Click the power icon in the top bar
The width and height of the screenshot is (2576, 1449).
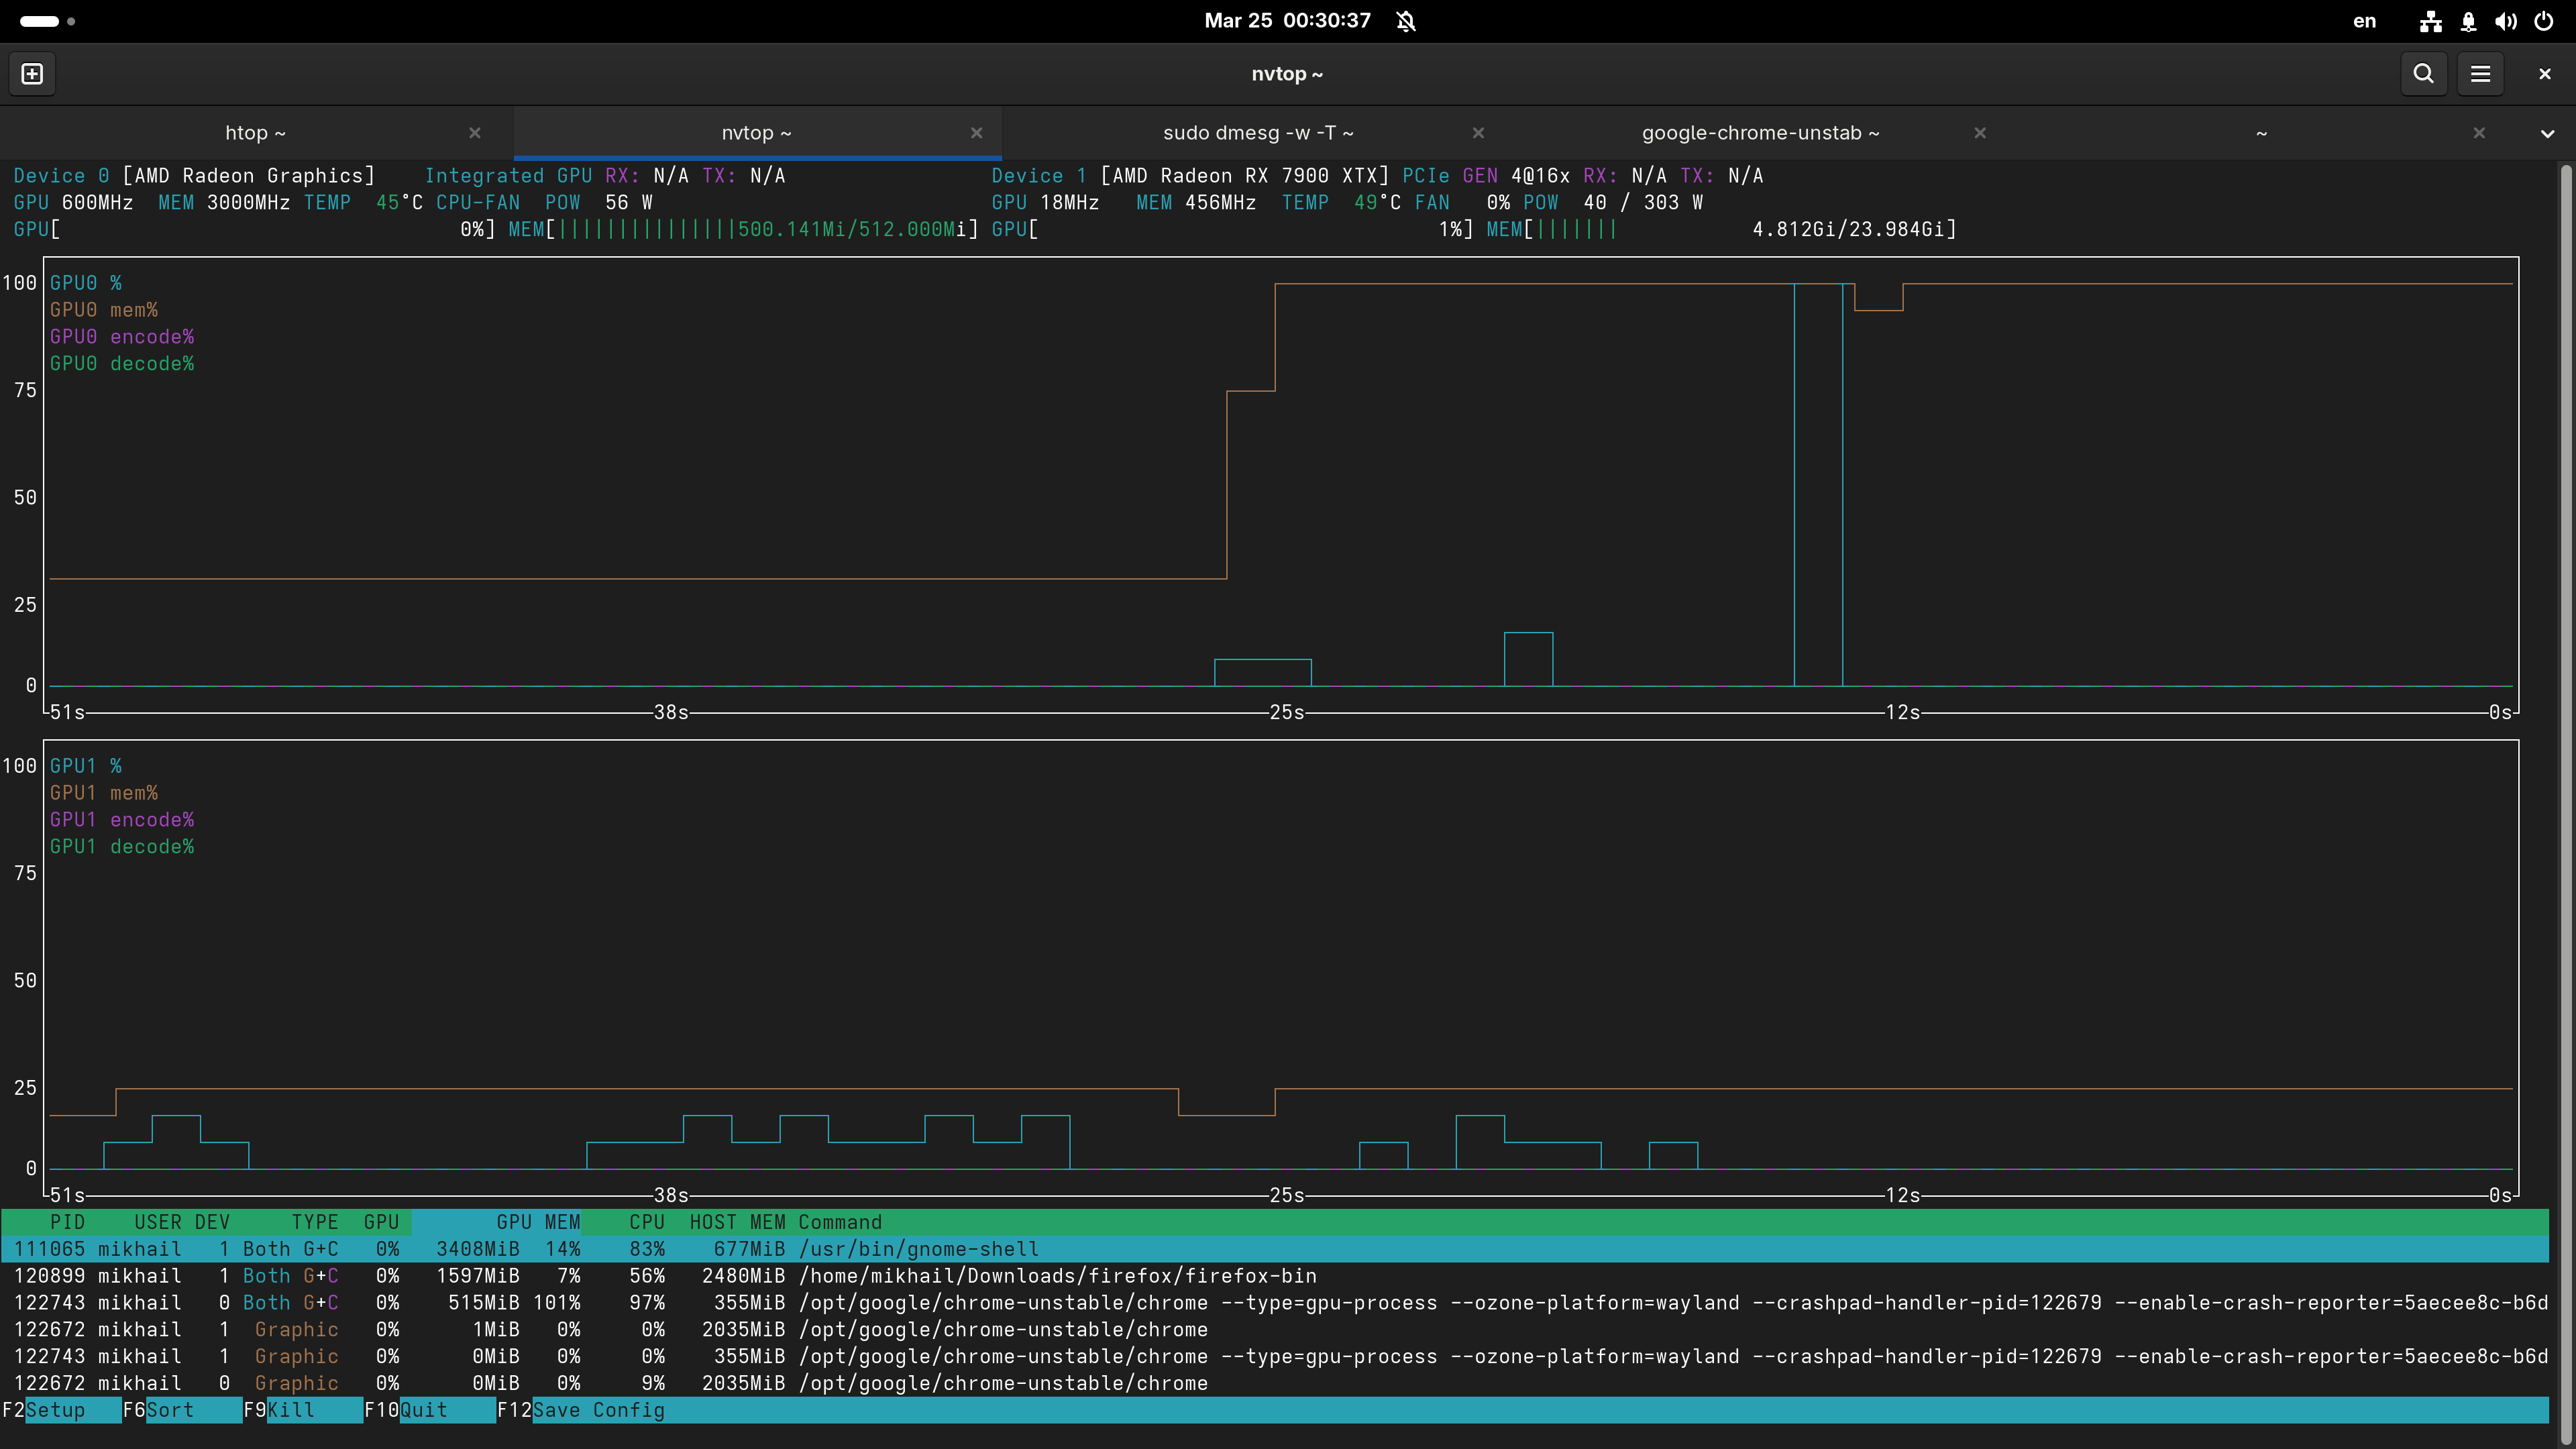[x=2544, y=21]
